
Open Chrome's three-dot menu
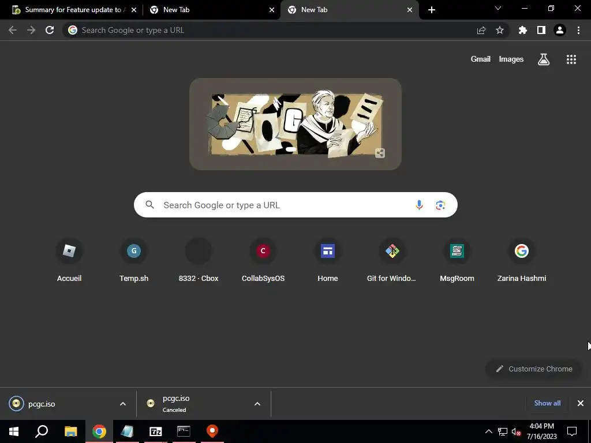click(578, 30)
